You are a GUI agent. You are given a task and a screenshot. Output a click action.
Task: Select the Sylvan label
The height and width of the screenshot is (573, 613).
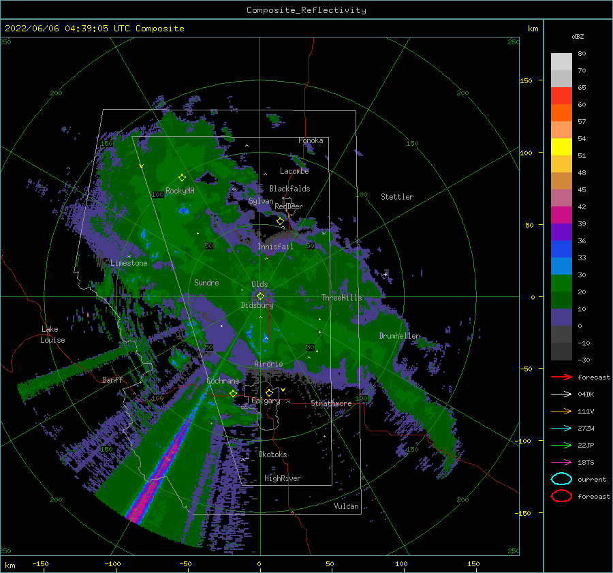pyautogui.click(x=261, y=201)
